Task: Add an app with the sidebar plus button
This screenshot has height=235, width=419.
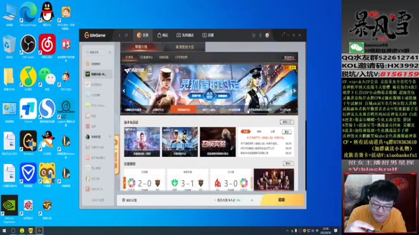Action: coord(109,52)
